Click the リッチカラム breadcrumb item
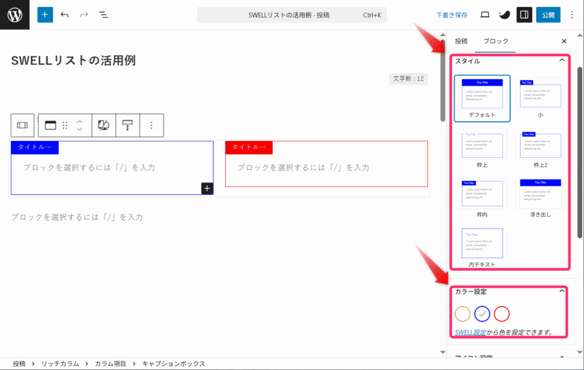Image resolution: width=584 pixels, height=370 pixels. (60, 364)
